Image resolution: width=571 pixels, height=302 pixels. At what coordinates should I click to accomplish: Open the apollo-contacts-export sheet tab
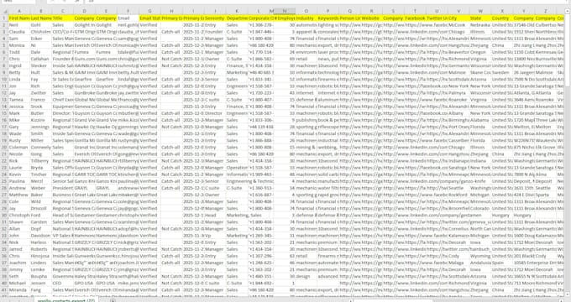point(66,300)
